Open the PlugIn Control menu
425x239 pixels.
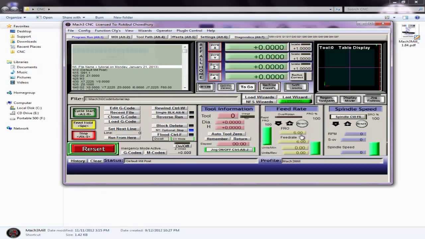pyautogui.click(x=189, y=31)
